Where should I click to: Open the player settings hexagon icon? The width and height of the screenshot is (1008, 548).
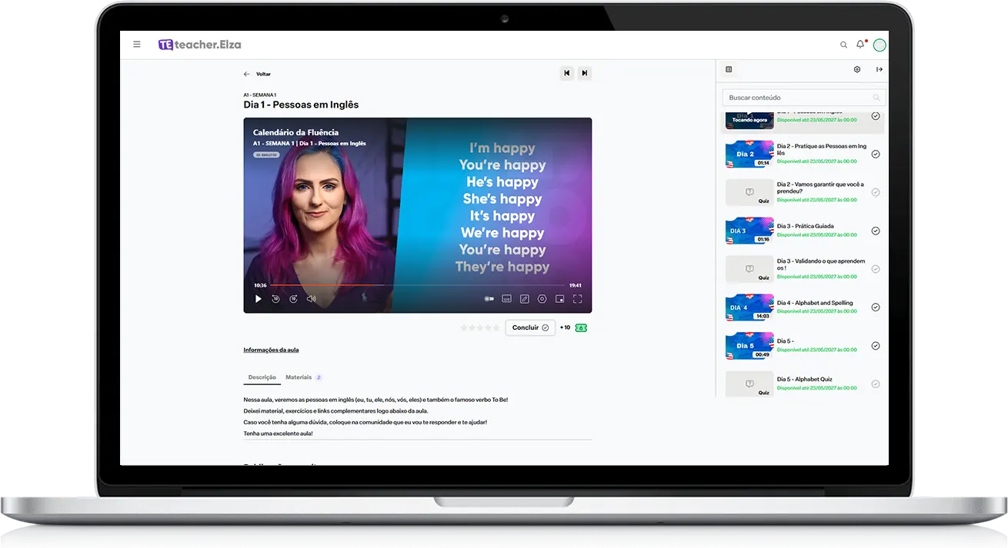tap(542, 299)
